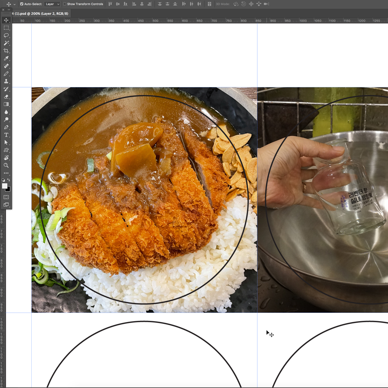Screen dimensions: 388x388
Task: Select the Custom Shape tool
Action: point(6,150)
